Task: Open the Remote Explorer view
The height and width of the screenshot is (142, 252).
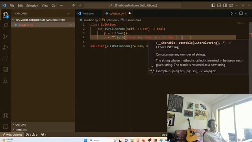Action: (5, 69)
